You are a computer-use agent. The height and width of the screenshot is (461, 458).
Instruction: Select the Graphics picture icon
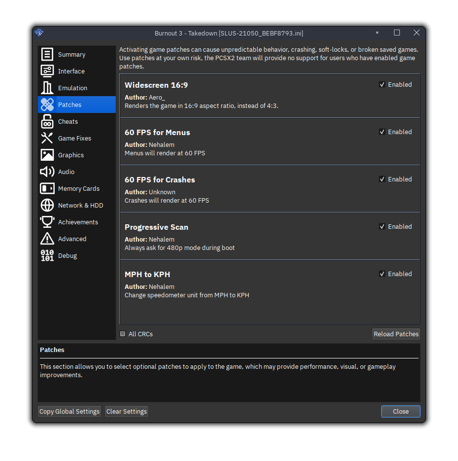pos(47,155)
